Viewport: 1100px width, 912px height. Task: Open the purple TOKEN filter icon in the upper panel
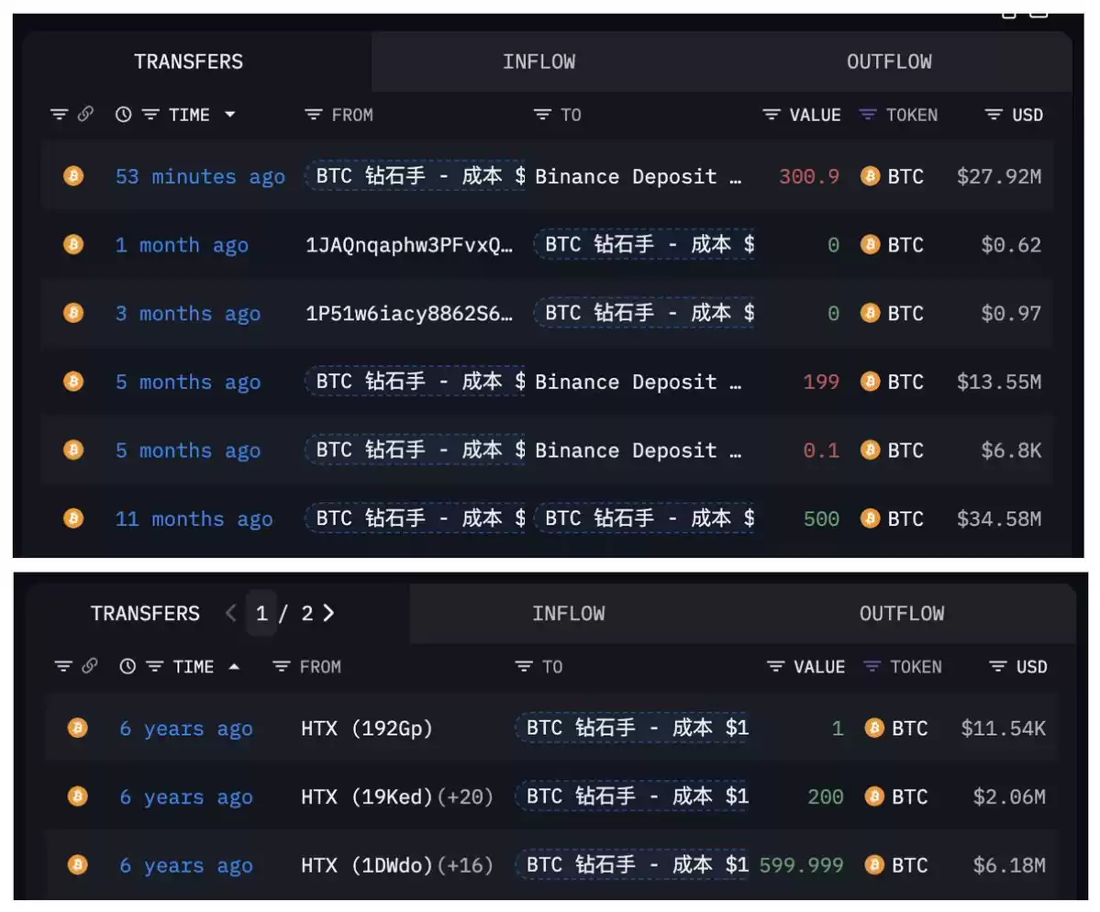(x=868, y=115)
